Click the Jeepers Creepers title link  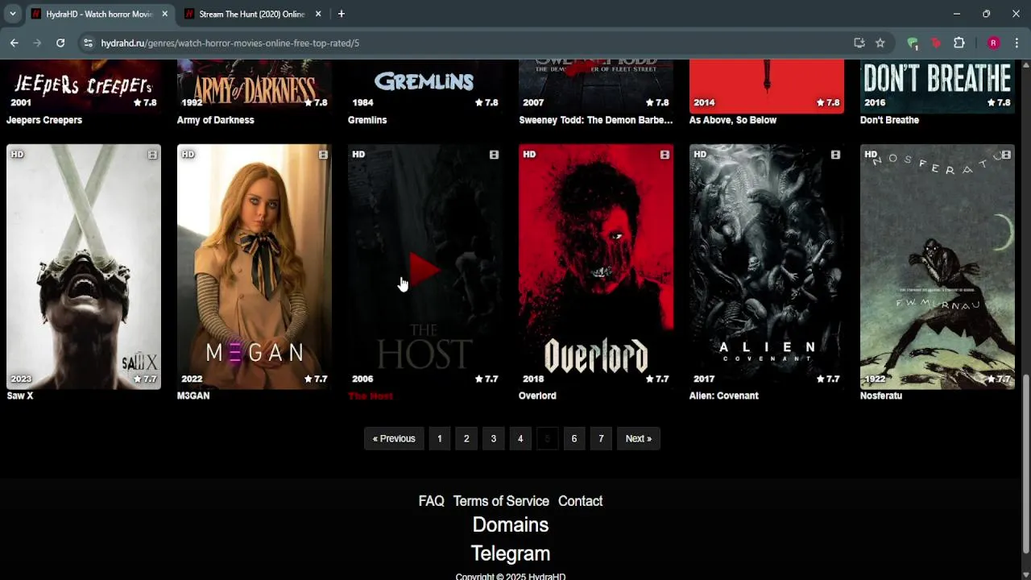point(44,120)
